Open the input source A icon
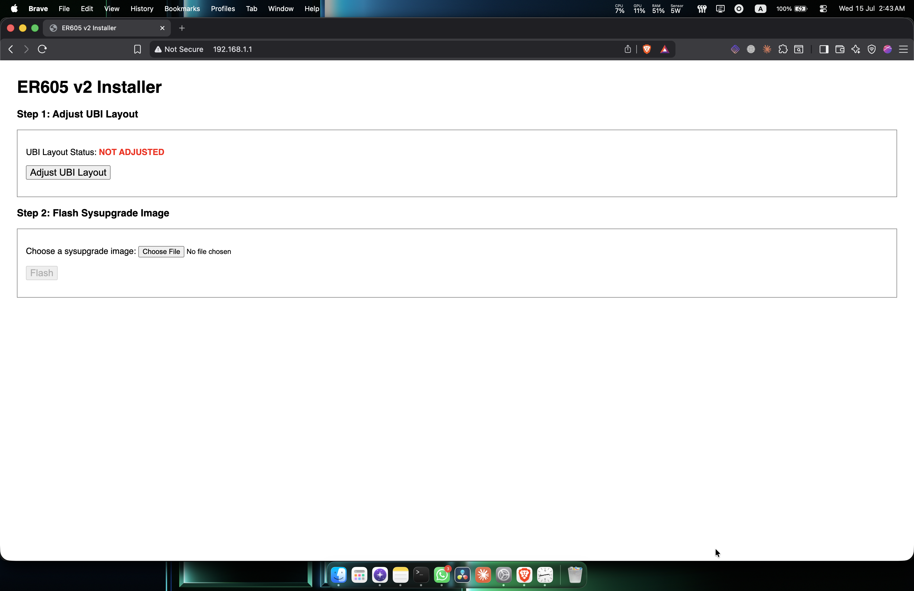914x591 pixels. [x=761, y=8]
